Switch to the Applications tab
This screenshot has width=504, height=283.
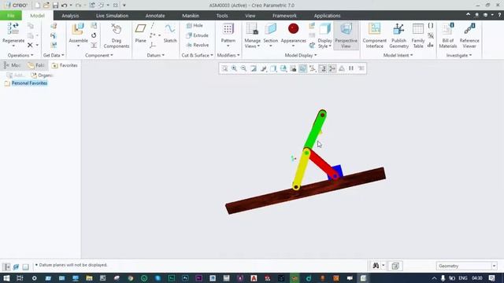(x=327, y=16)
